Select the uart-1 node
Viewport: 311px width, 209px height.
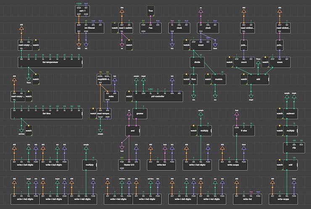pos(82,11)
